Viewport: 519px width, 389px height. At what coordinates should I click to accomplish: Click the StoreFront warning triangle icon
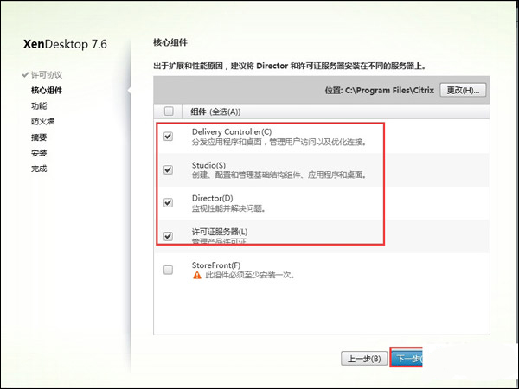pyautogui.click(x=197, y=275)
